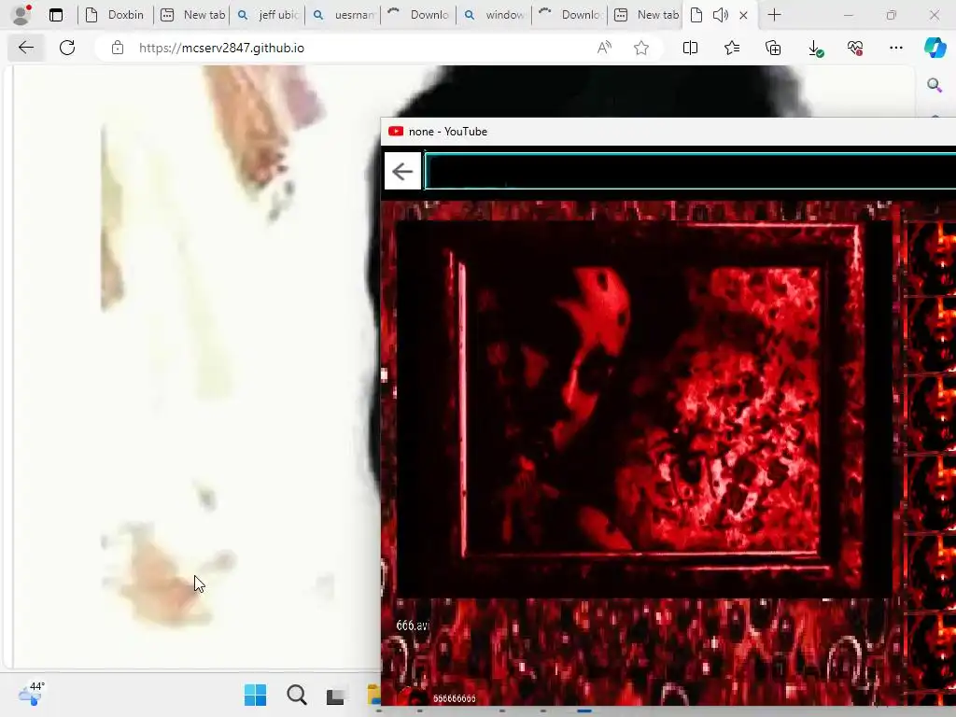
Task: Open the tab actions menu icon
Action: tap(55, 15)
